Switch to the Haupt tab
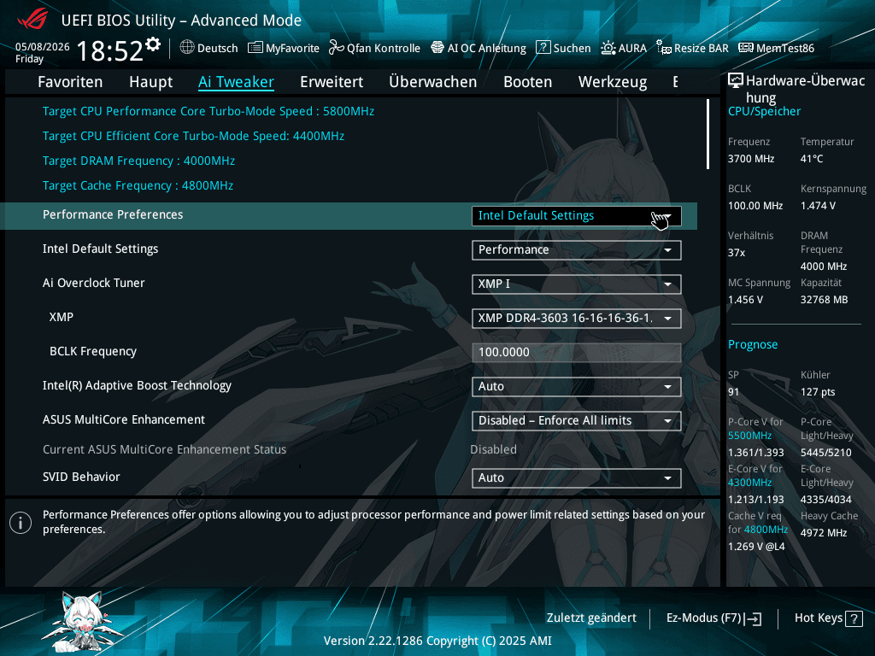The width and height of the screenshot is (875, 656). [x=150, y=82]
